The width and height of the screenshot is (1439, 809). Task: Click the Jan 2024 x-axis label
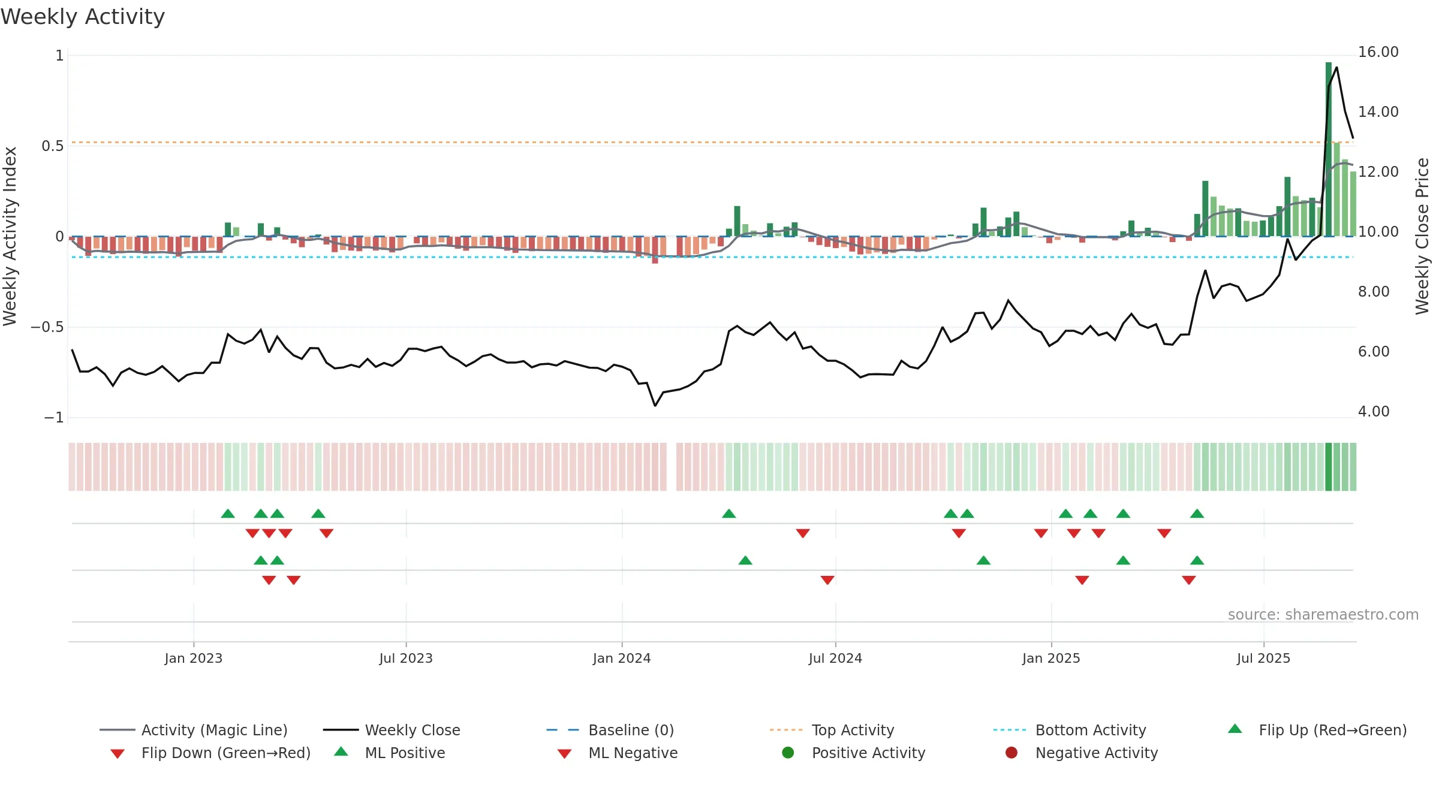[x=622, y=658]
